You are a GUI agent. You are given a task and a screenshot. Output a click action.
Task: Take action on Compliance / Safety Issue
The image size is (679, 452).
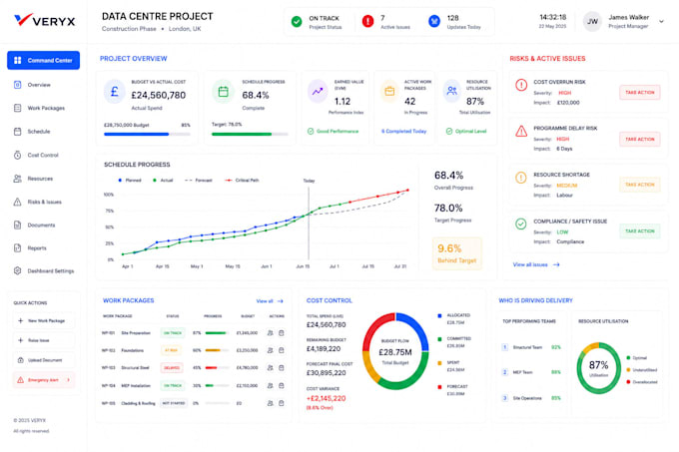(x=640, y=230)
